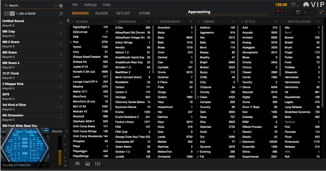Select the 2 Stepper Kick preset
Viewport: 326px width, 171px height.
pos(33,86)
